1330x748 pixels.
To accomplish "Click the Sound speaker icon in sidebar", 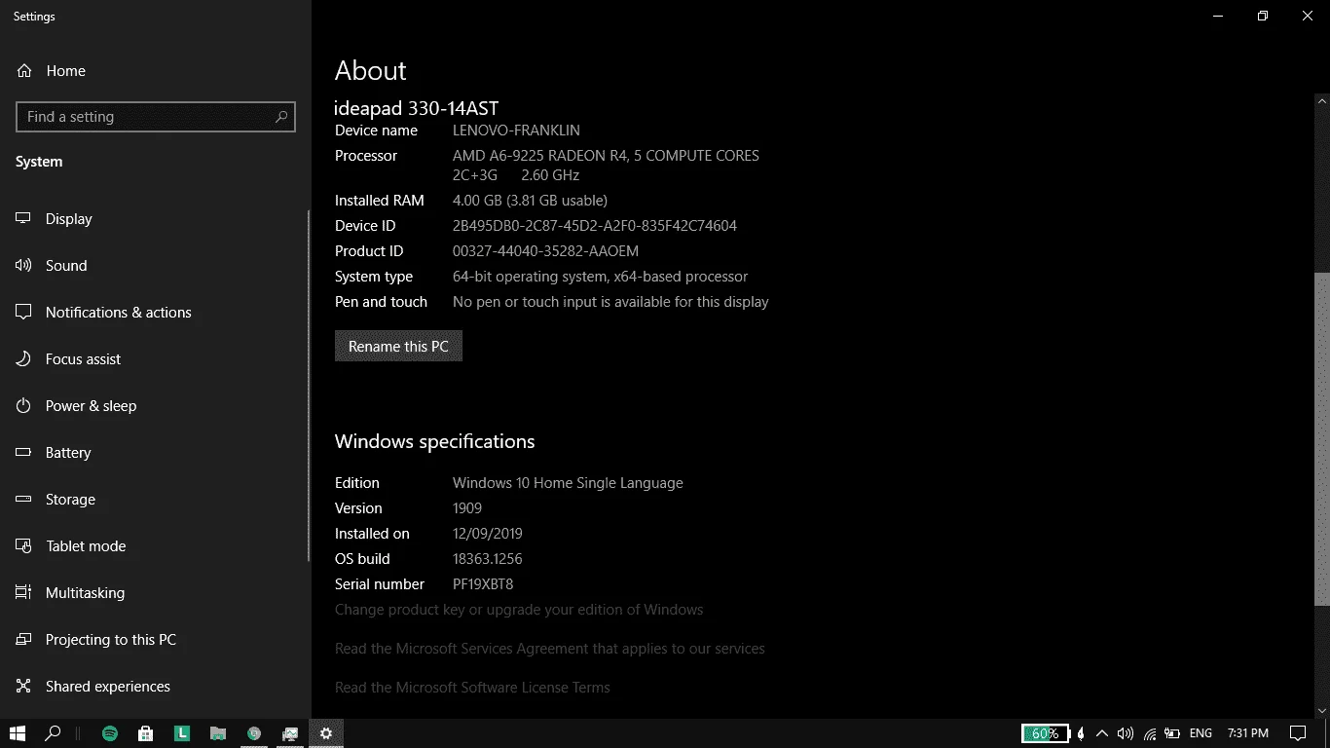I will (23, 266).
